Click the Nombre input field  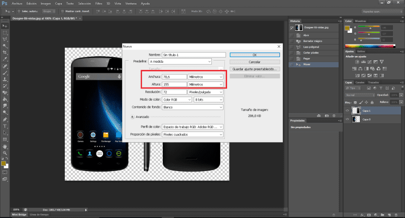(194, 55)
